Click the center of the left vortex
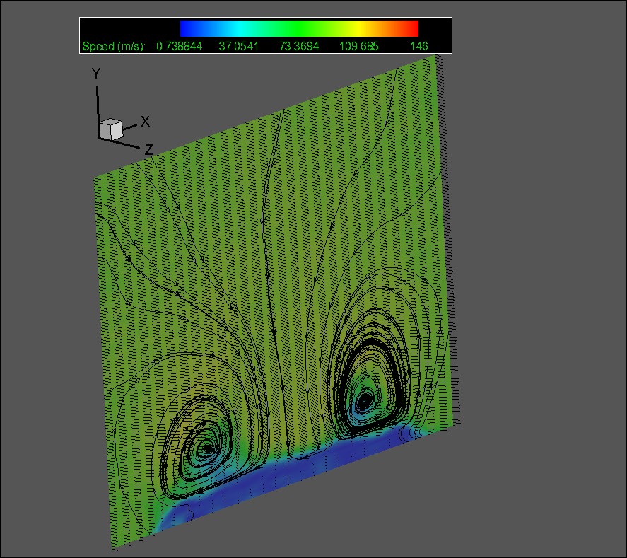Image resolution: width=627 pixels, height=558 pixels. click(x=206, y=447)
